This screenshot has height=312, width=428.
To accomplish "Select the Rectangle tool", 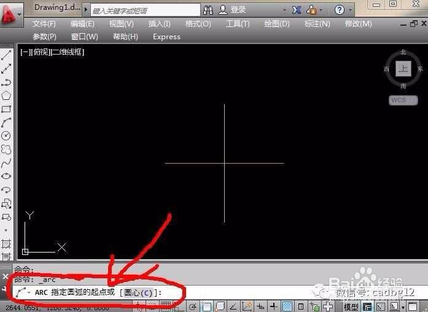I will (x=6, y=109).
